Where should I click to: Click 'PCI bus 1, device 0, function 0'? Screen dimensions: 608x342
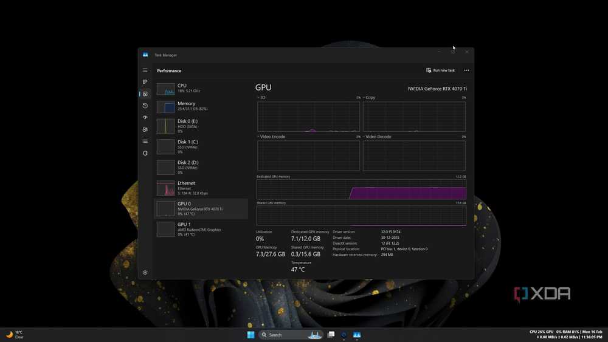point(404,249)
